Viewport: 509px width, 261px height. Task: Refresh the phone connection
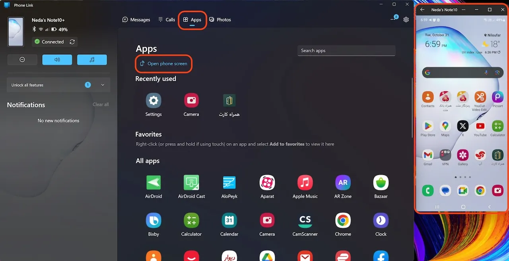pos(72,42)
